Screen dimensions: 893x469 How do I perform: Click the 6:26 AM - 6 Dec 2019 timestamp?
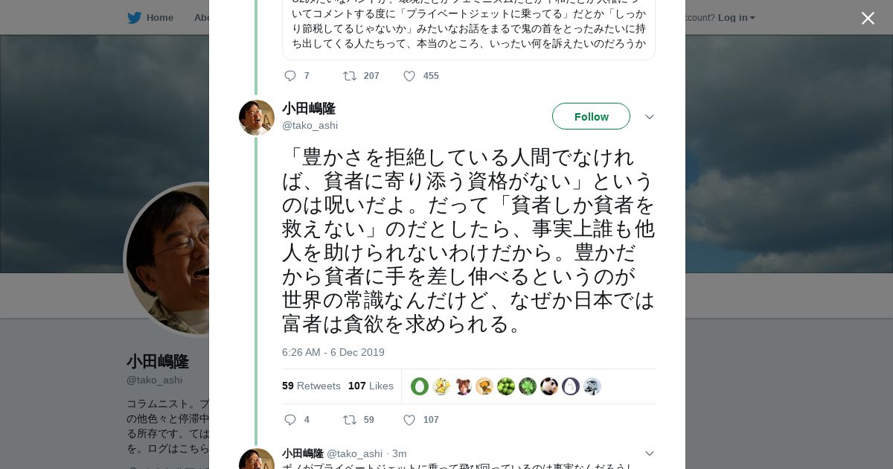point(333,352)
